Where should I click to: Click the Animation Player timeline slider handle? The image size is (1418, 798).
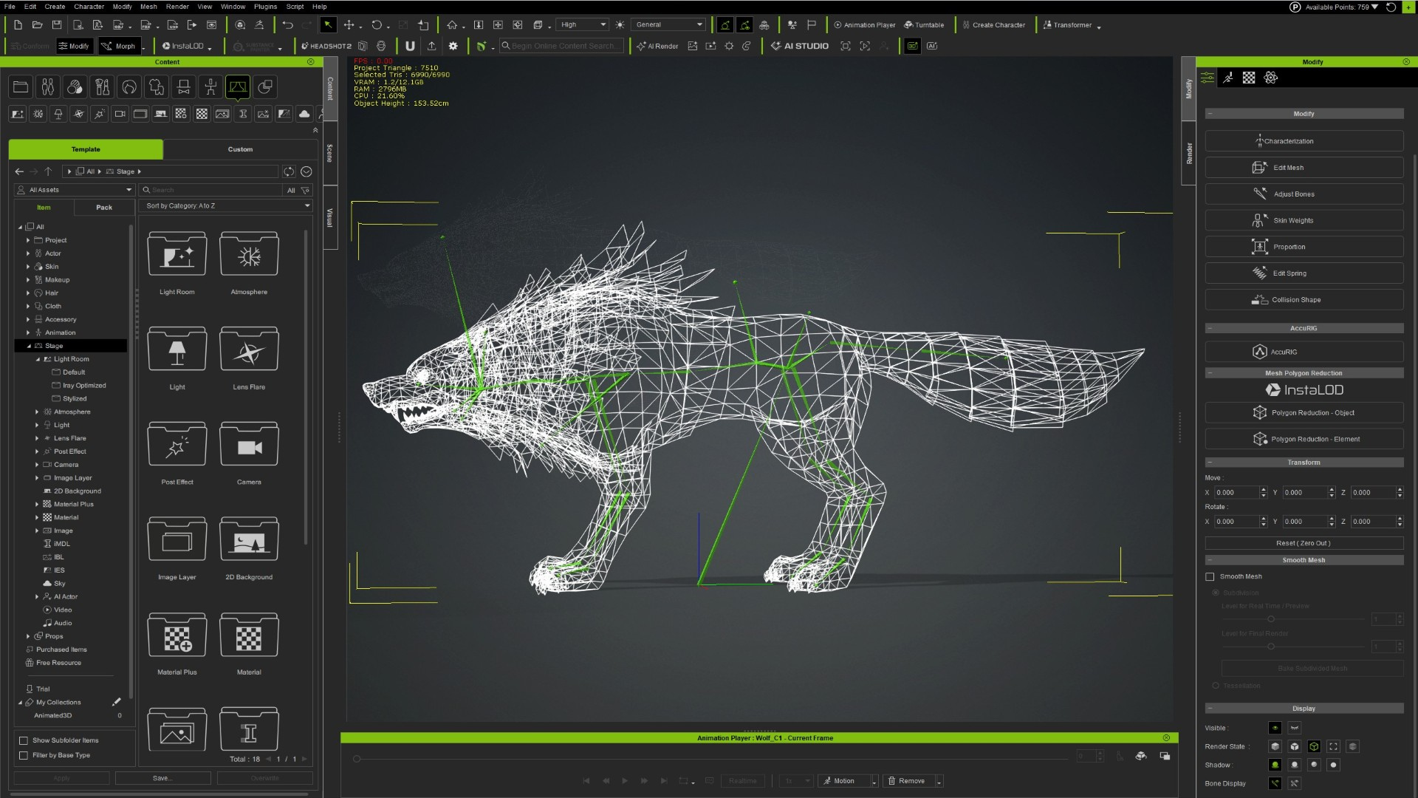[x=357, y=759]
